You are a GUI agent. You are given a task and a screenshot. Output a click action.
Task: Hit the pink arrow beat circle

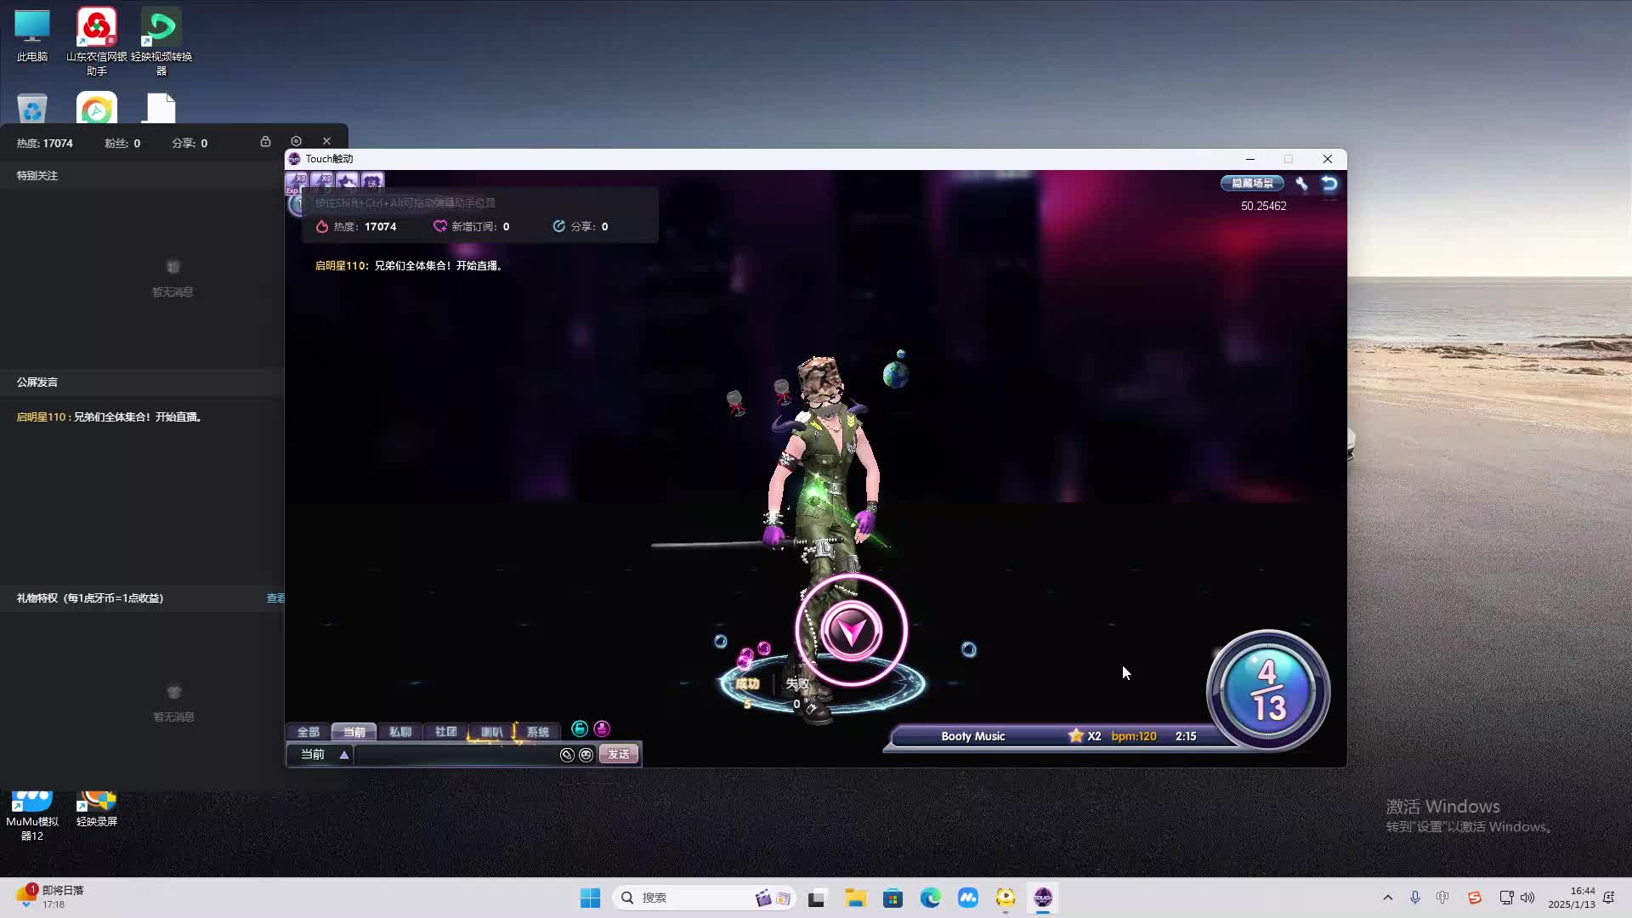[851, 631]
